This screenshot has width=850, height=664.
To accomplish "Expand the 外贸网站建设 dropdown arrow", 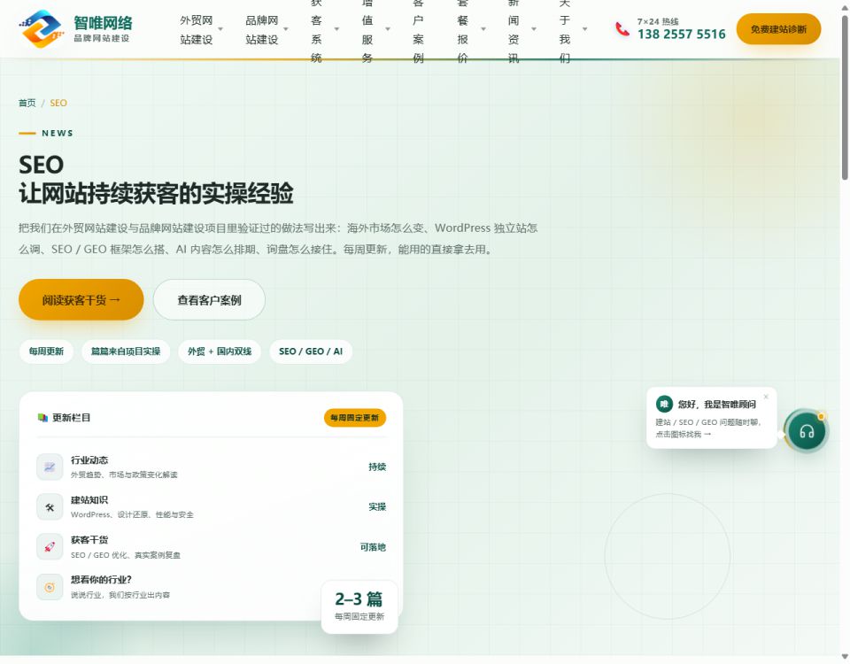I will click(220, 28).
